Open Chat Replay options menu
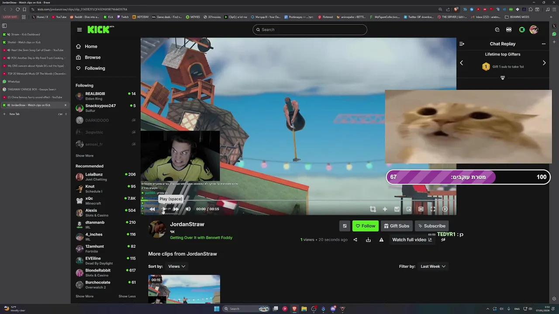The height and width of the screenshot is (314, 559). 544,44
